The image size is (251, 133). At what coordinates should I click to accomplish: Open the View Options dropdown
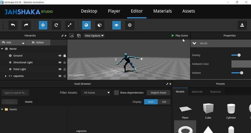[x=94, y=36]
